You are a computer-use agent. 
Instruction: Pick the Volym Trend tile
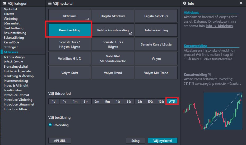(x=113, y=73)
